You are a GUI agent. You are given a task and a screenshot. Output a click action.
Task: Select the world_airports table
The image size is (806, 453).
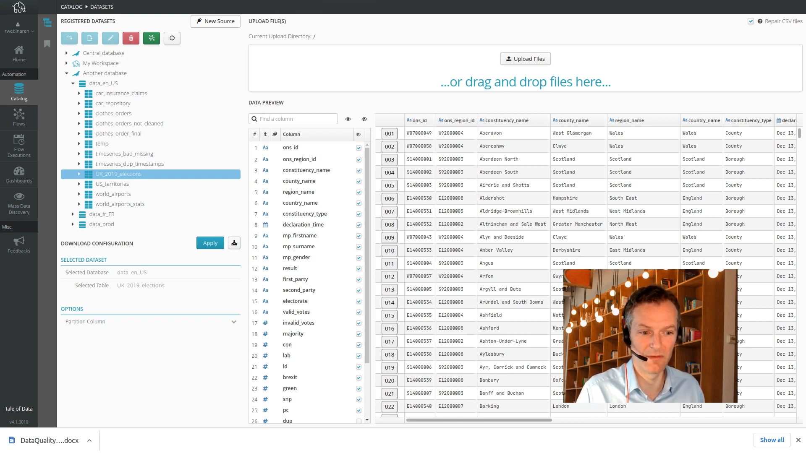pyautogui.click(x=113, y=194)
